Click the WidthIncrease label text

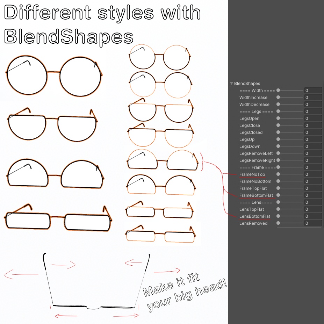click(x=253, y=97)
